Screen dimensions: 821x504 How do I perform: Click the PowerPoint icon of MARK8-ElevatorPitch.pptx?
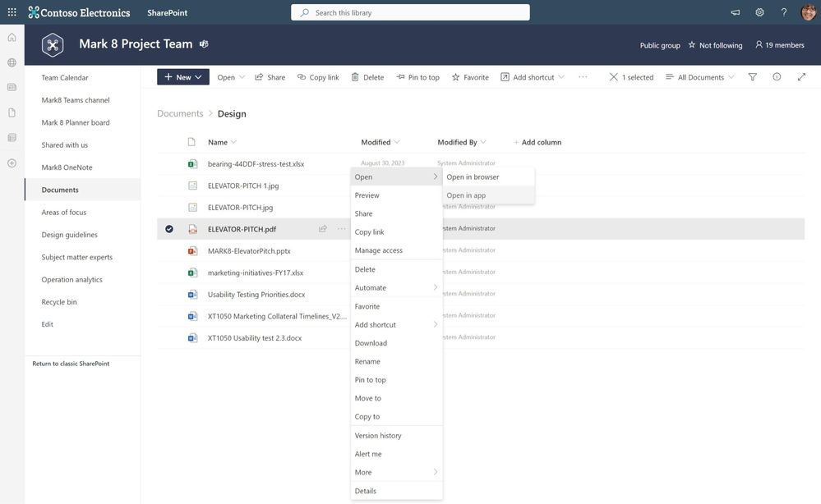192,251
